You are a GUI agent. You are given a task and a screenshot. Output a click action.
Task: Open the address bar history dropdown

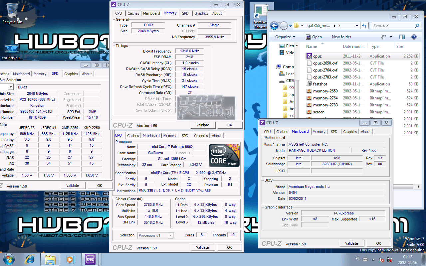point(357,26)
